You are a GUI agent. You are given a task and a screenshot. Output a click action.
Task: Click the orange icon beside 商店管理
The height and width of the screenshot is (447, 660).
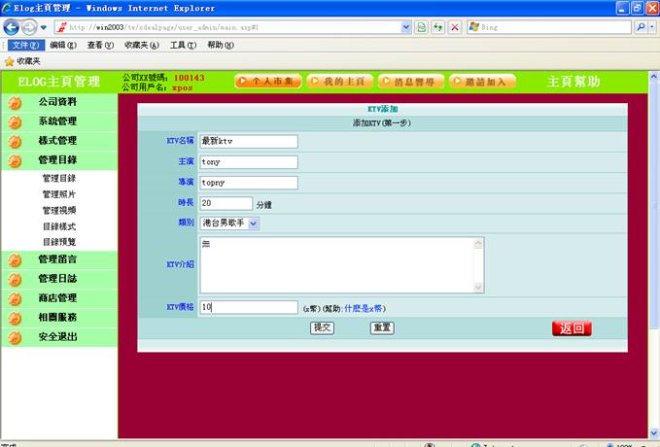tap(15, 298)
